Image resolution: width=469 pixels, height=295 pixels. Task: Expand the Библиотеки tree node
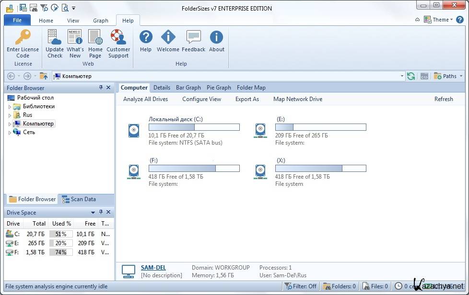[10, 107]
